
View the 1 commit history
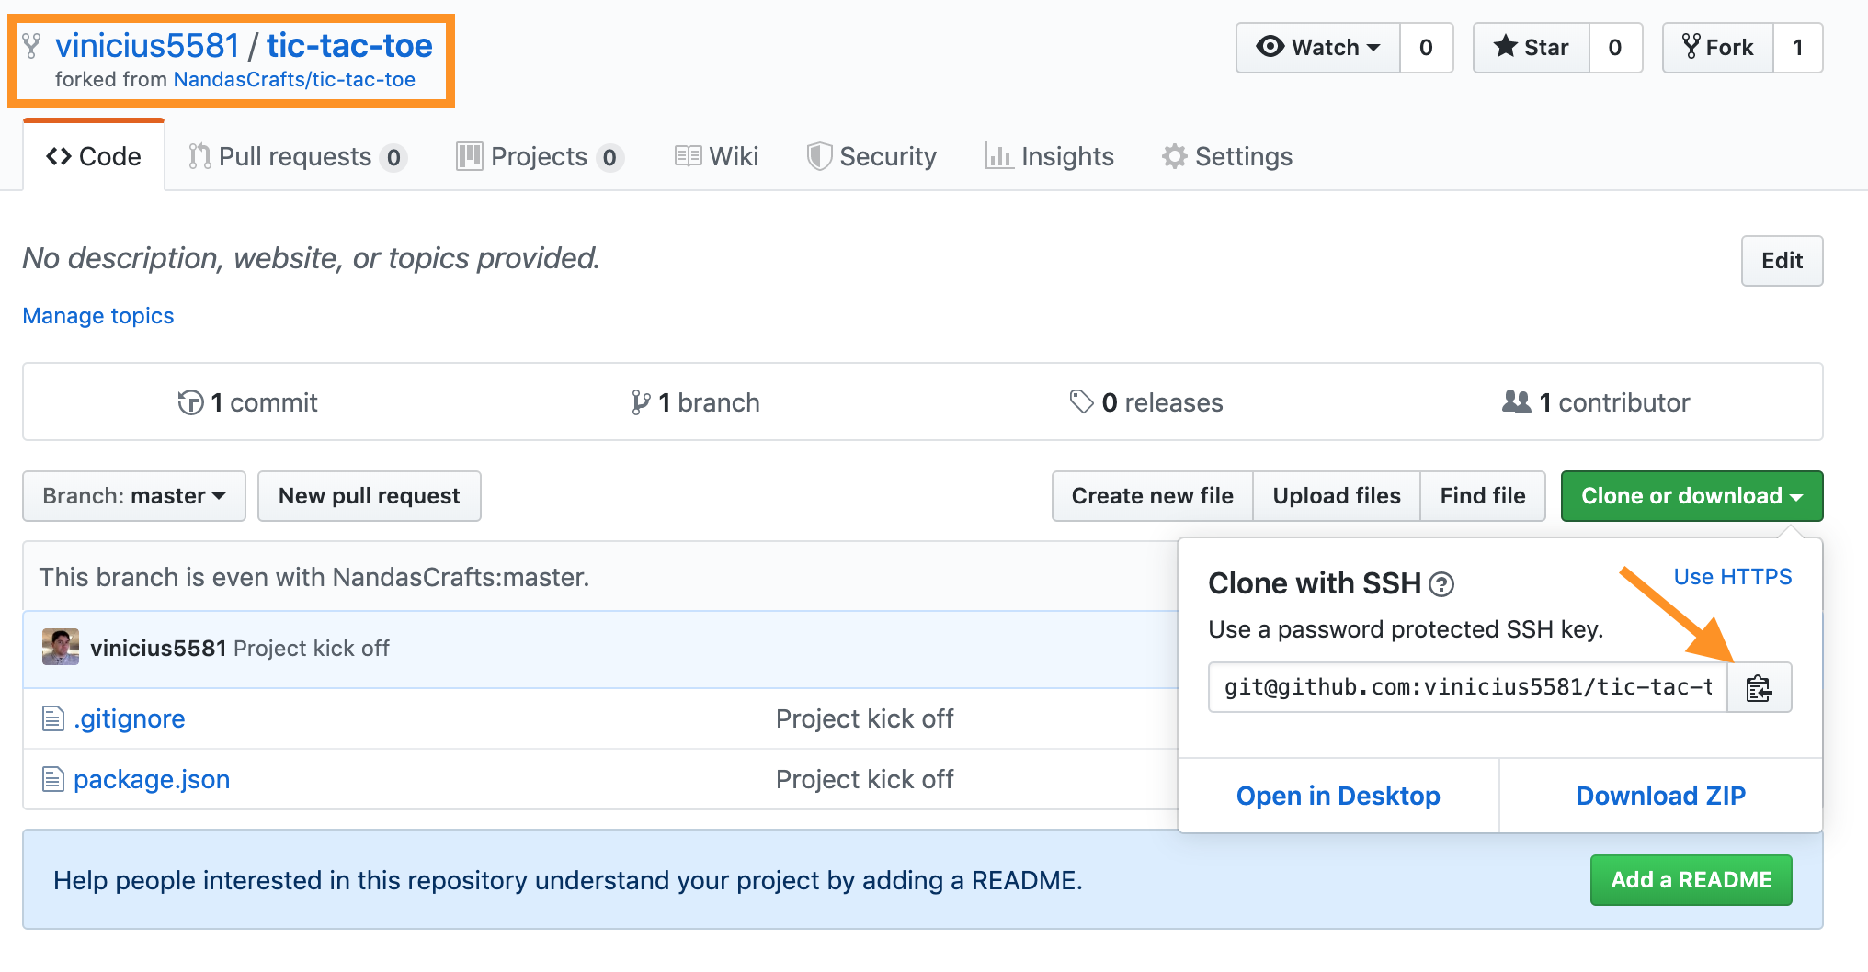pos(247,402)
